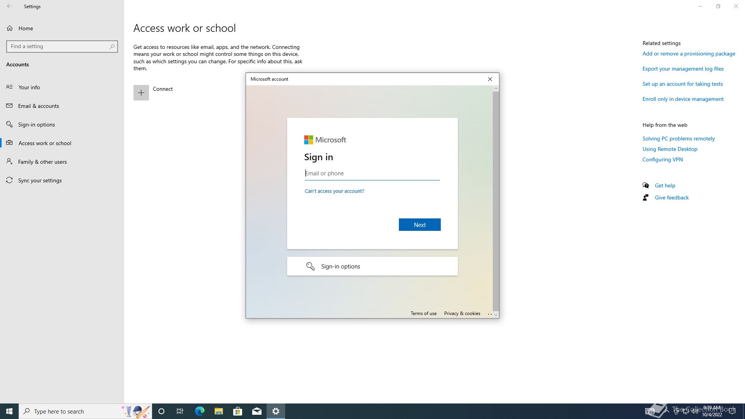Screen dimensions: 745x419
Task: Click the Email or phone field
Action: click(372, 173)
